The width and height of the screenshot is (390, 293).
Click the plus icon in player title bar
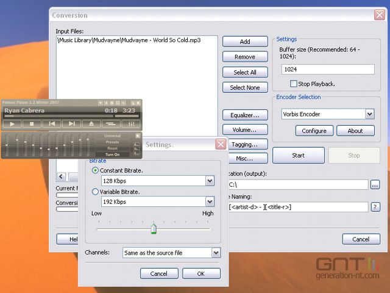[x=106, y=103]
